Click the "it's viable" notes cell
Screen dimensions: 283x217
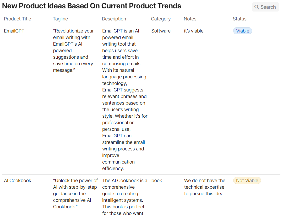[194, 31]
